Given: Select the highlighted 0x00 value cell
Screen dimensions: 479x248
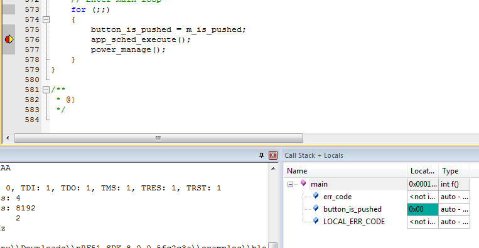Looking at the screenshot, I should pyautogui.click(x=422, y=209).
